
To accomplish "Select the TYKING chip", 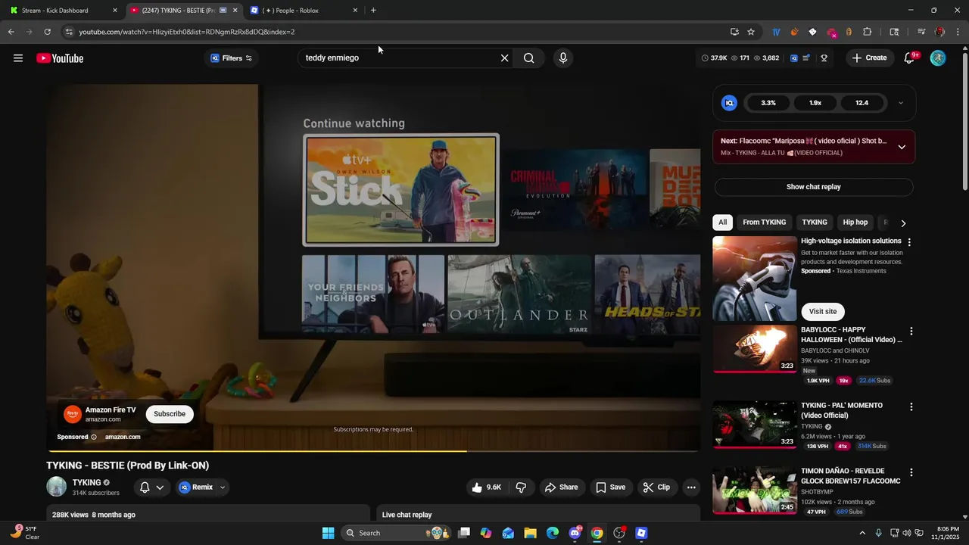I will pyautogui.click(x=815, y=223).
